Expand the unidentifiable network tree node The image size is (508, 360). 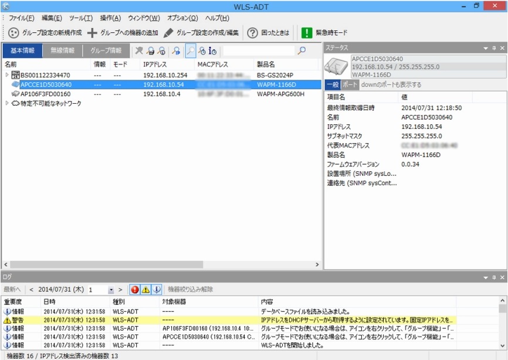[x=7, y=103]
